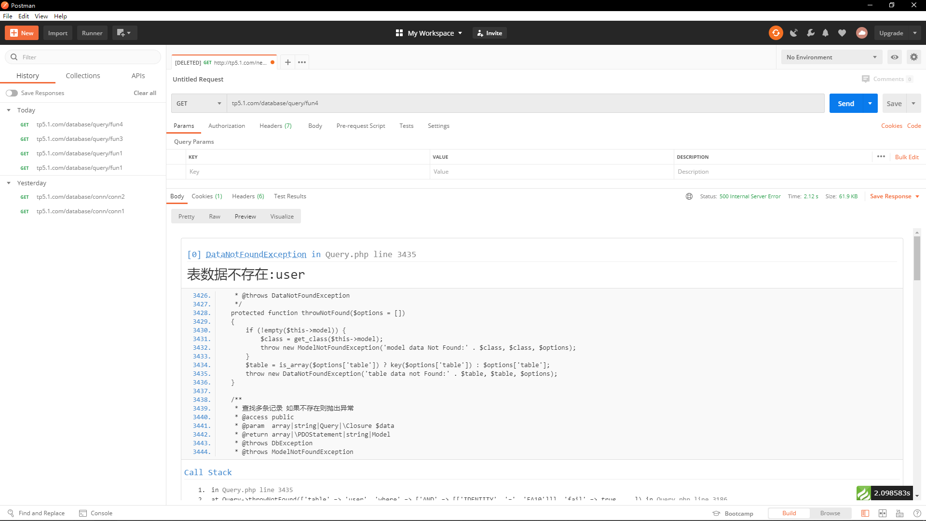Open the View menu
This screenshot has width=926, height=521.
coord(41,16)
